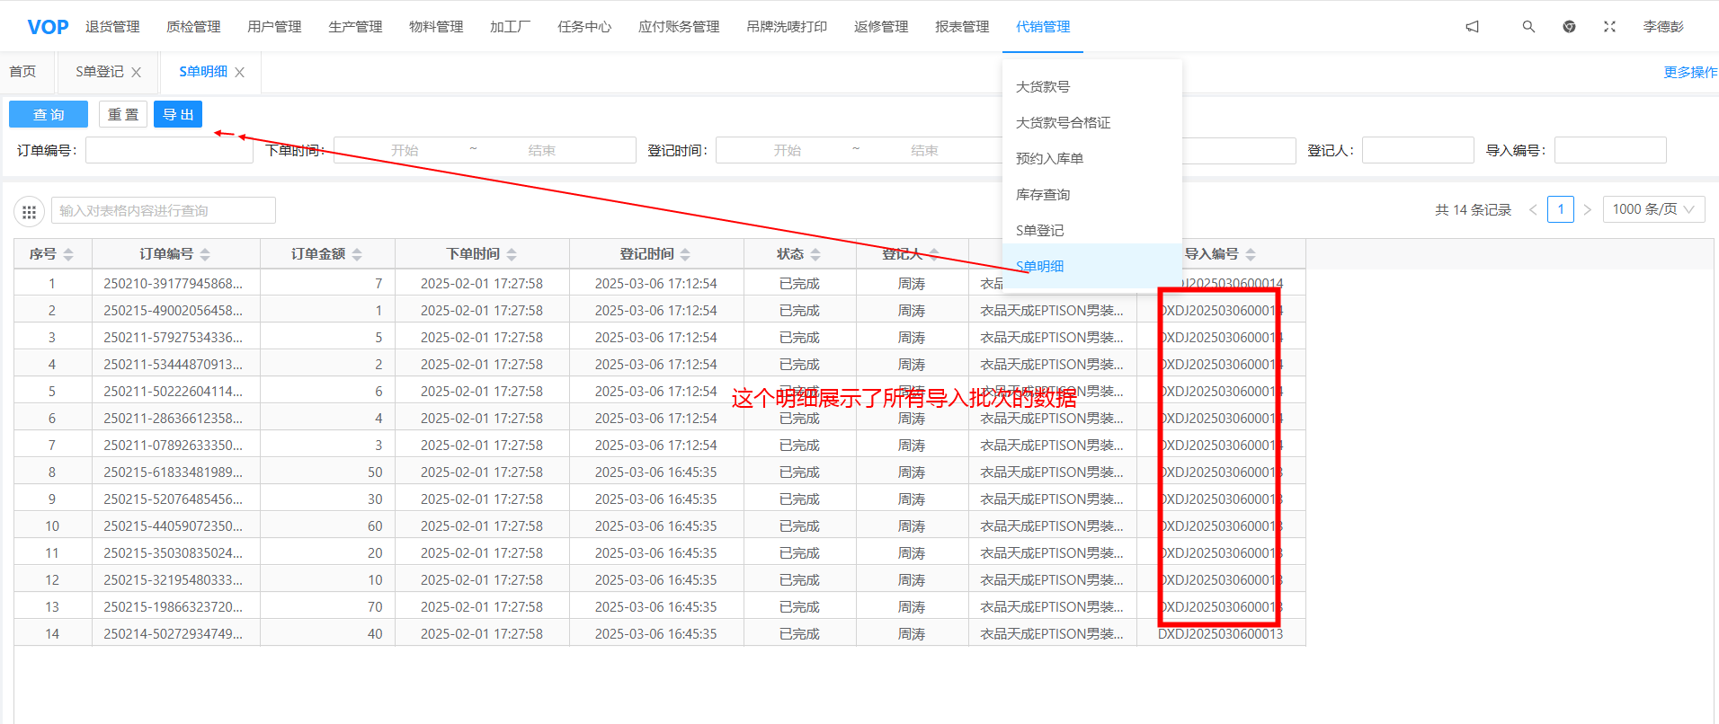Sort table by 订单金额 column arrows
This screenshot has width=1719, height=724.
coord(357,255)
